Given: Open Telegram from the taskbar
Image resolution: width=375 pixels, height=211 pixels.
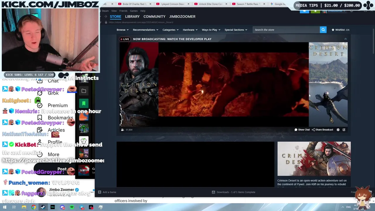Looking at the screenshot, I should click(81, 207).
